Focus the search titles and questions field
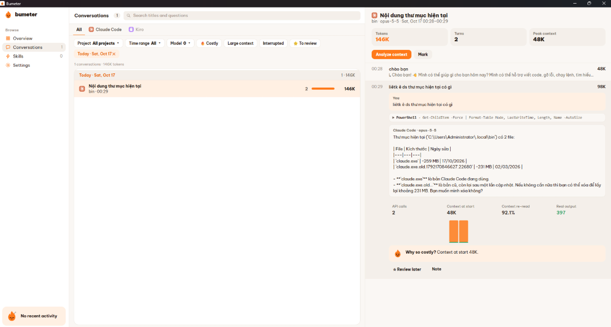Screen dimensions: 611x327 click(242, 16)
